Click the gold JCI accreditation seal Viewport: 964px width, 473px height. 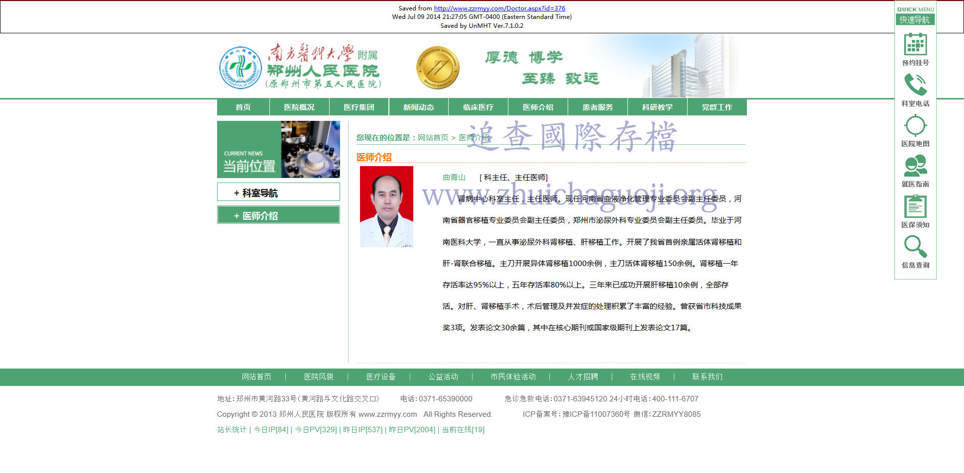click(437, 68)
